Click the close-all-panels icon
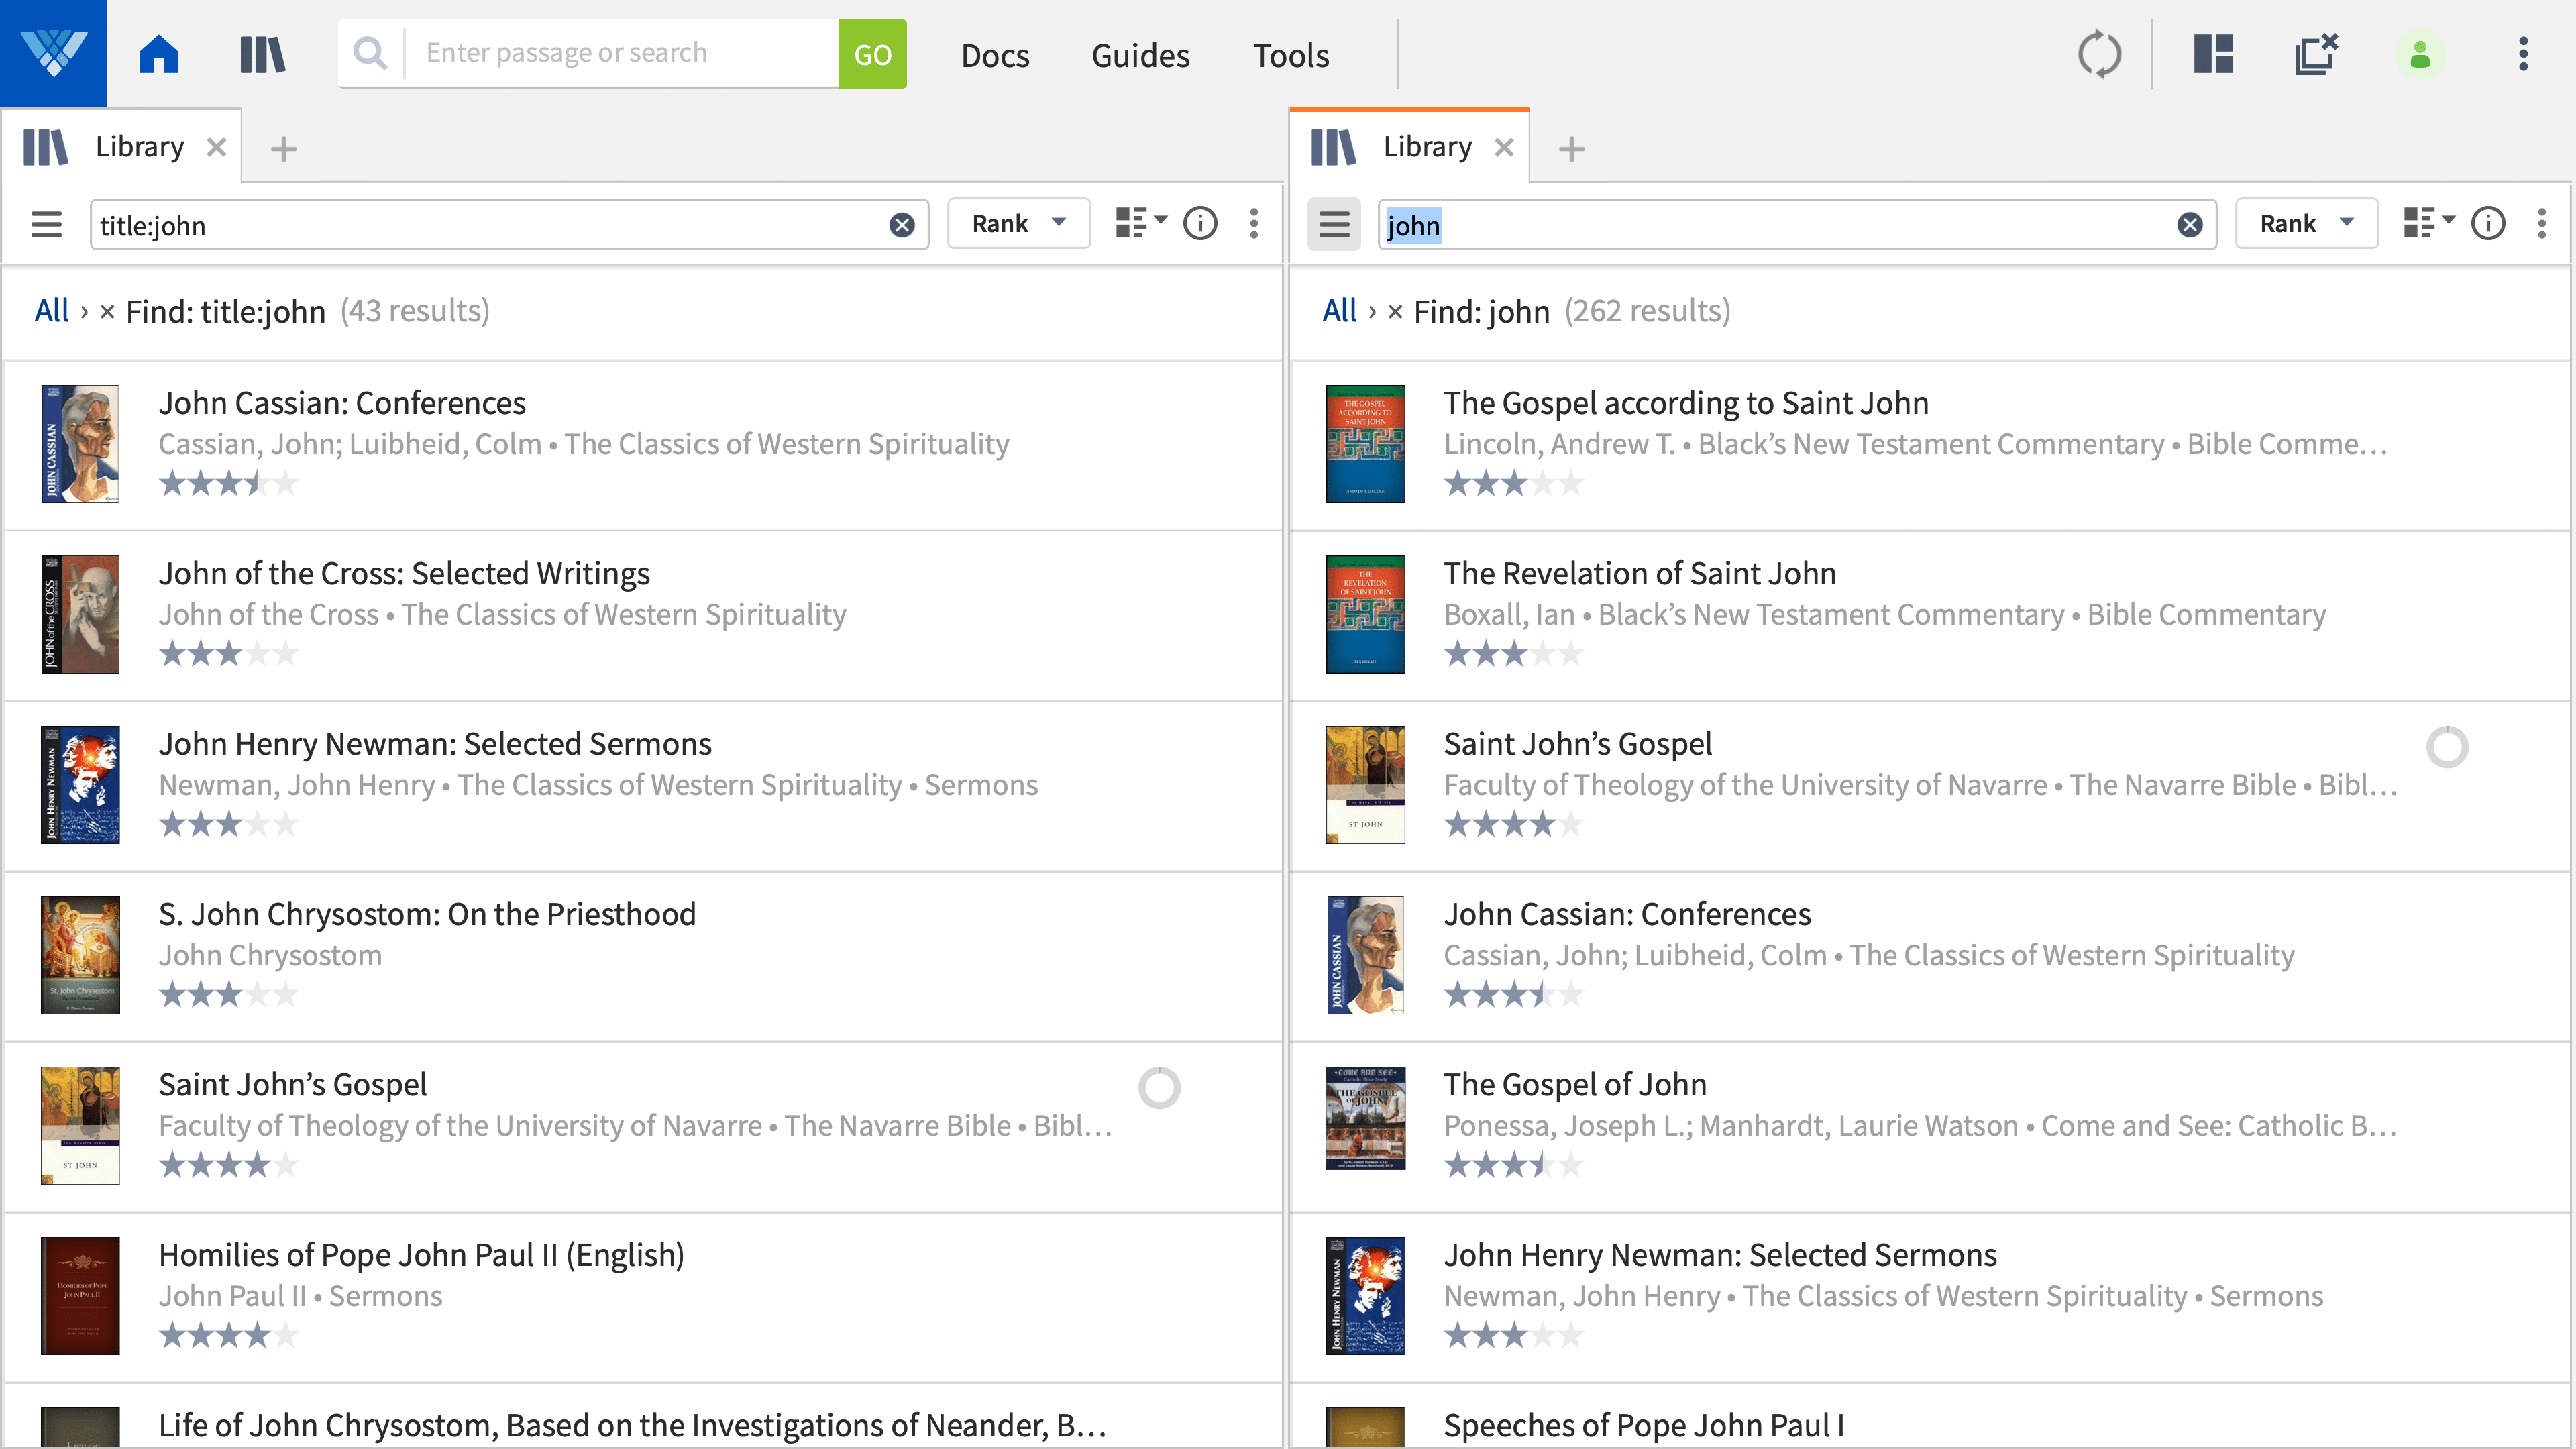 click(x=2316, y=54)
